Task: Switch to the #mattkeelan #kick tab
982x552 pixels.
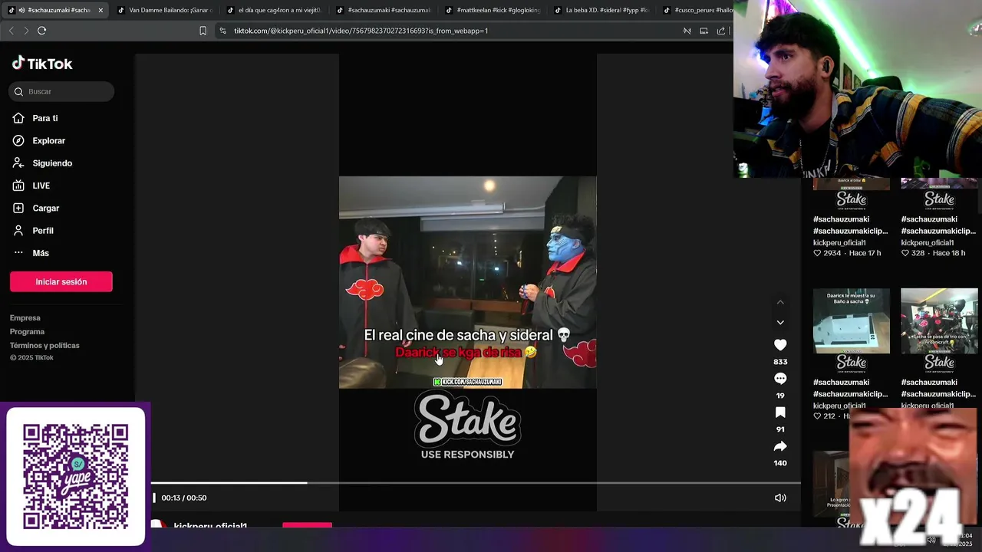Action: coord(493,10)
